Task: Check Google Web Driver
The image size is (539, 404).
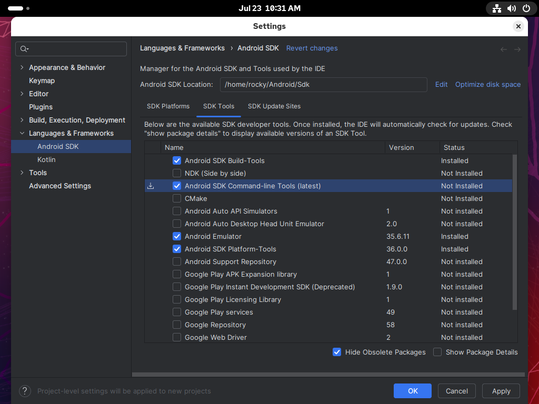Action: [177, 337]
